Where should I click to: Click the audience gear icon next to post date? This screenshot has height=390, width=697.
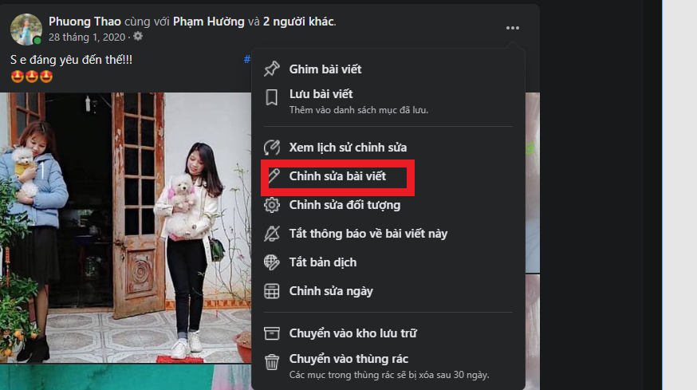138,37
